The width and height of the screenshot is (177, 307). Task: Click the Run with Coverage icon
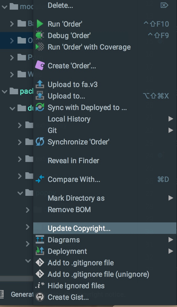pos(40,47)
